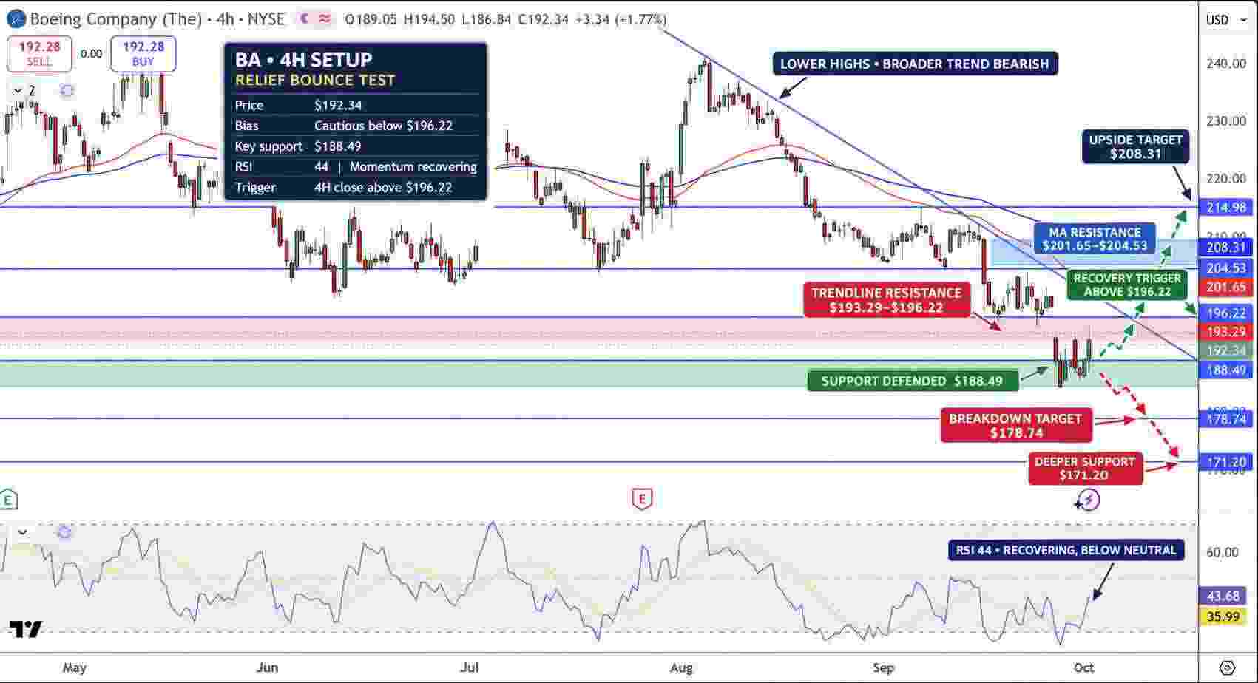Select the 188.49 price axis label
The height and width of the screenshot is (683, 1258).
(x=1226, y=370)
